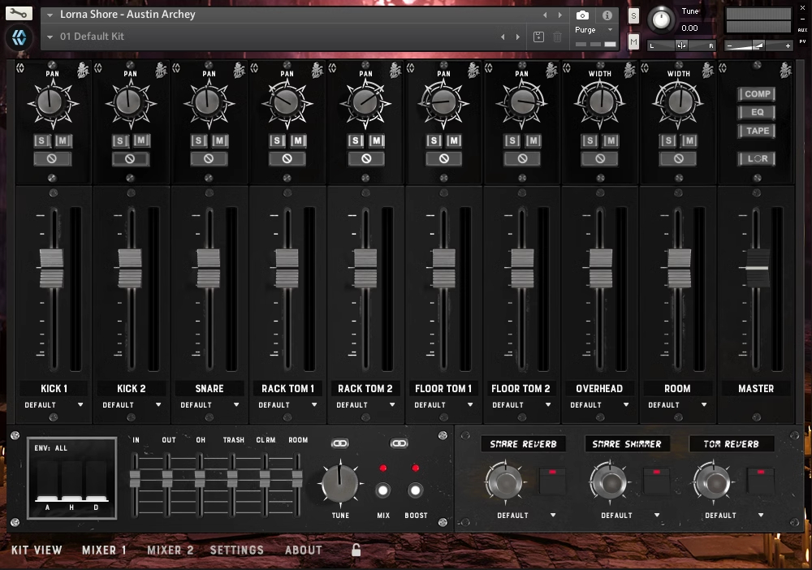Open the Kick 2 Default preset dropdown
This screenshot has width=812, height=570.
click(x=132, y=405)
